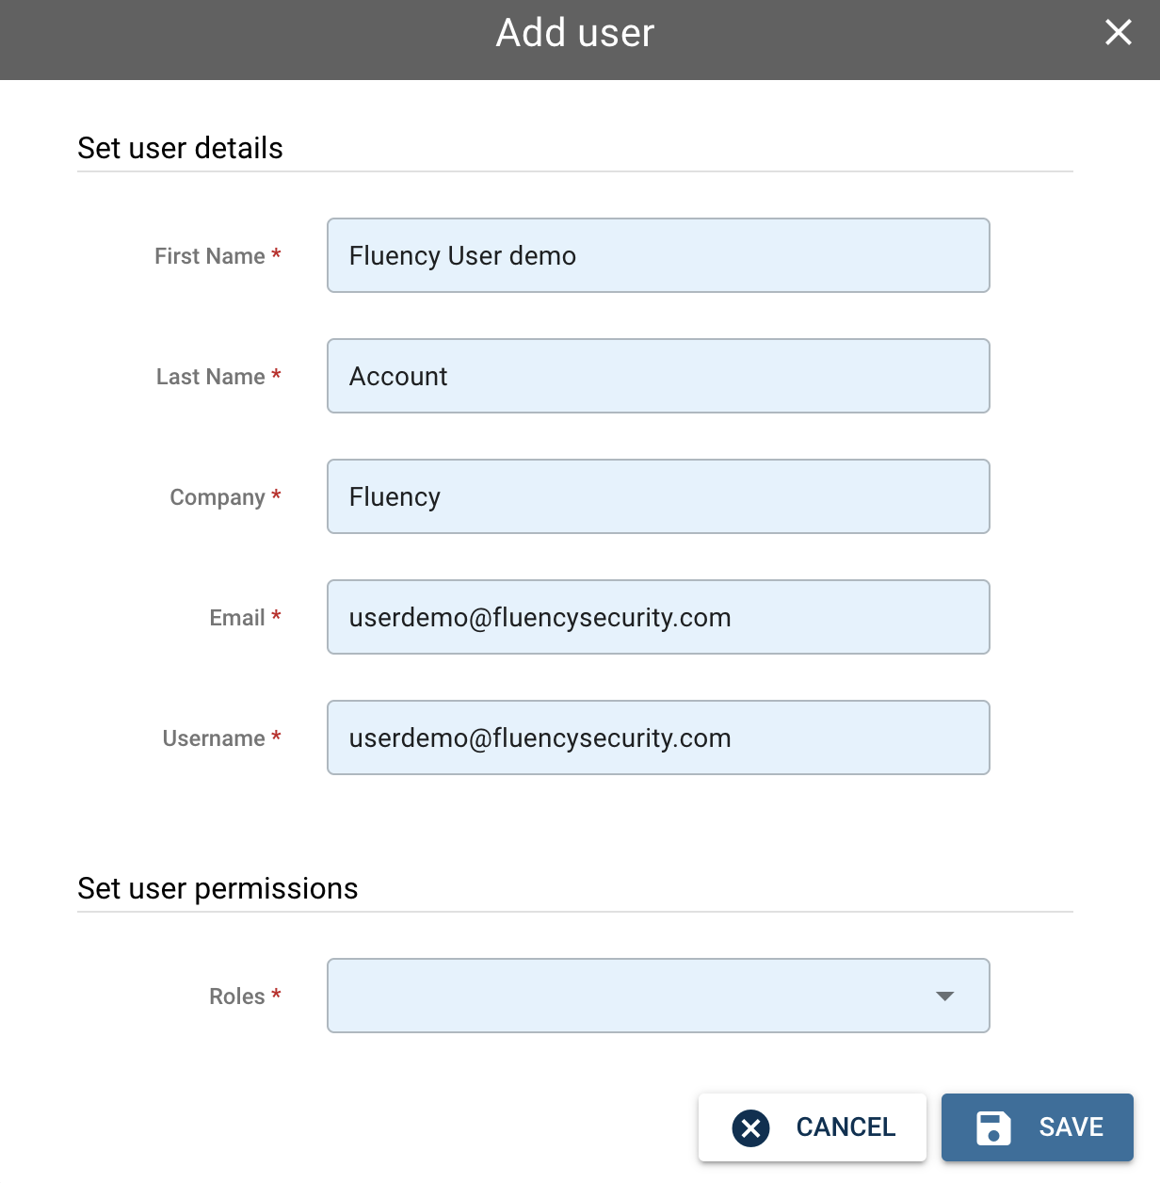The height and width of the screenshot is (1183, 1160).
Task: Click the Roles label text
Action: coord(237,997)
